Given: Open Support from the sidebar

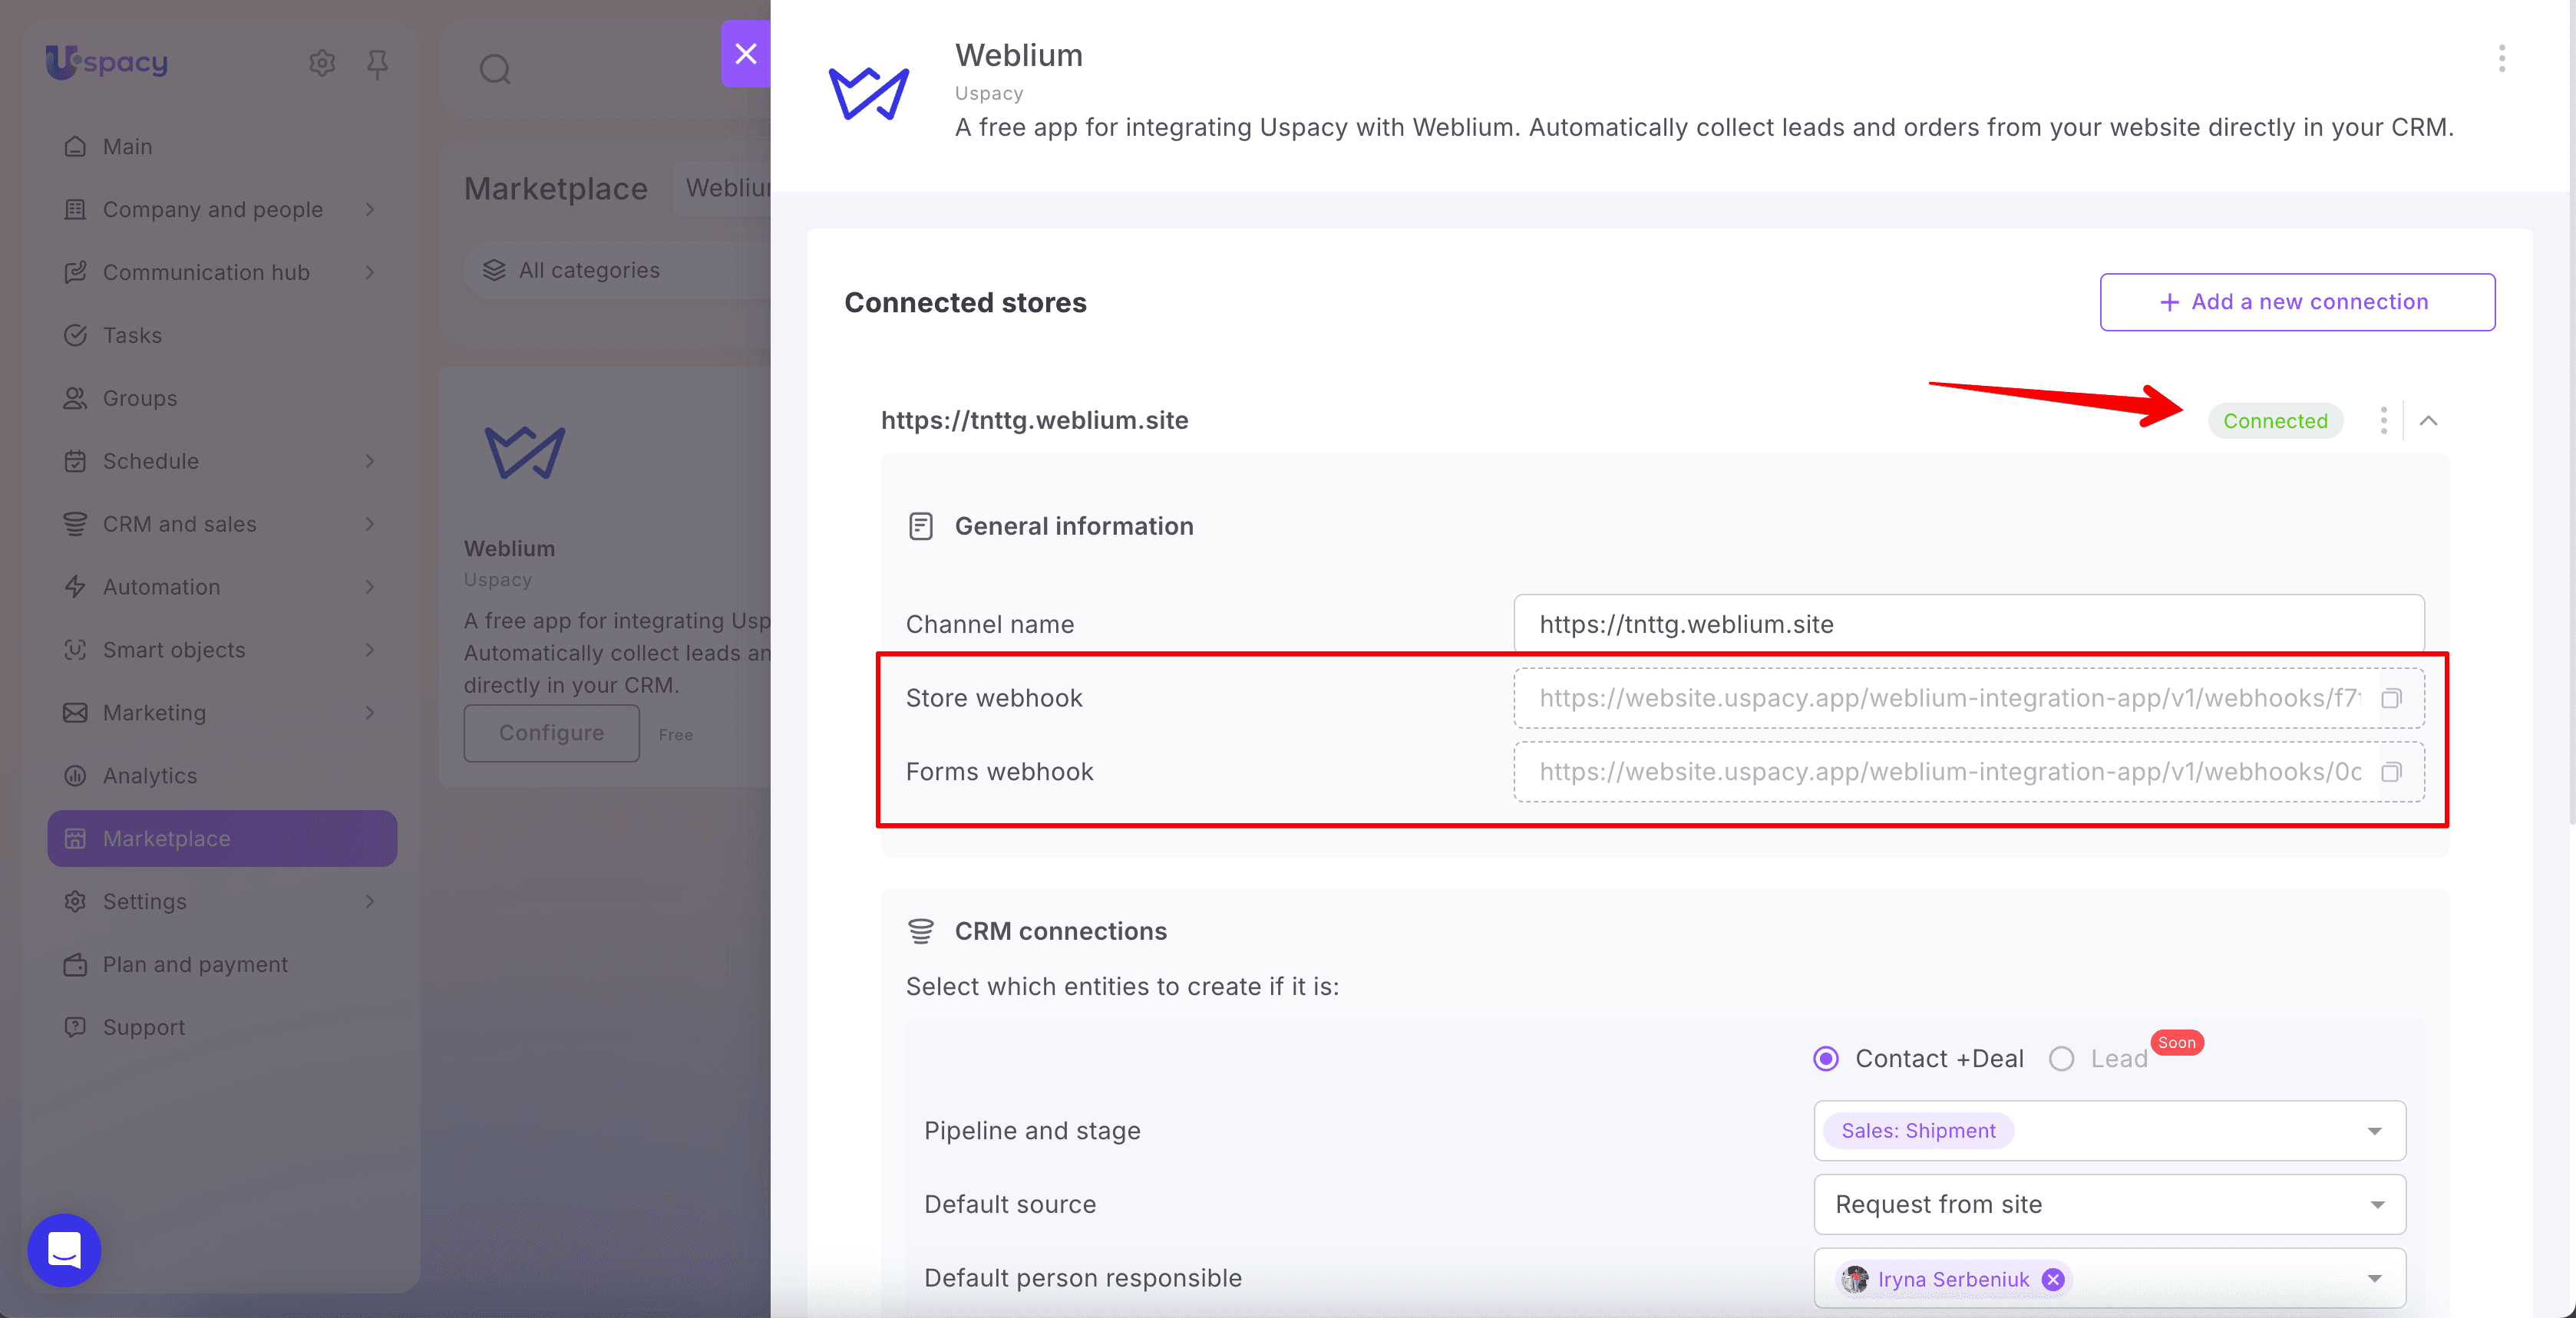Looking at the screenshot, I should click(222, 1028).
